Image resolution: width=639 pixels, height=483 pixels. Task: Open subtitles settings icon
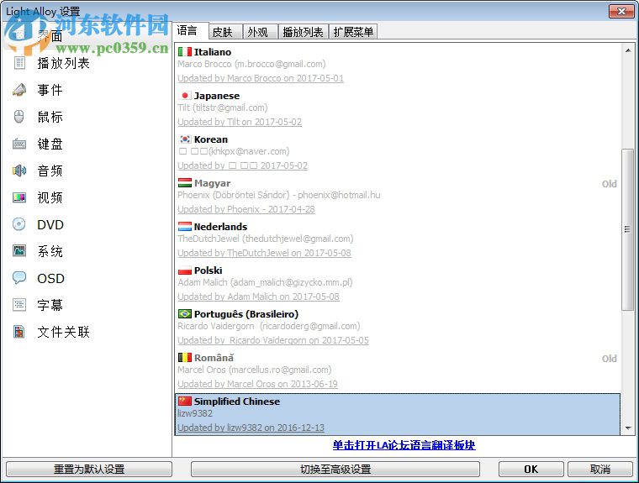pyautogui.click(x=19, y=305)
